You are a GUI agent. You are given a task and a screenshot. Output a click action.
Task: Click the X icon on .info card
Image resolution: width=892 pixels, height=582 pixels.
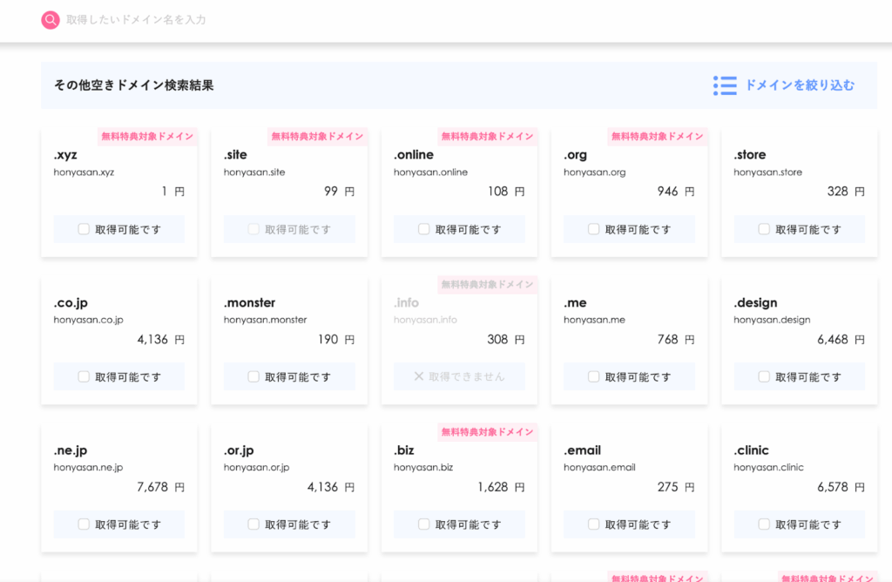point(418,376)
